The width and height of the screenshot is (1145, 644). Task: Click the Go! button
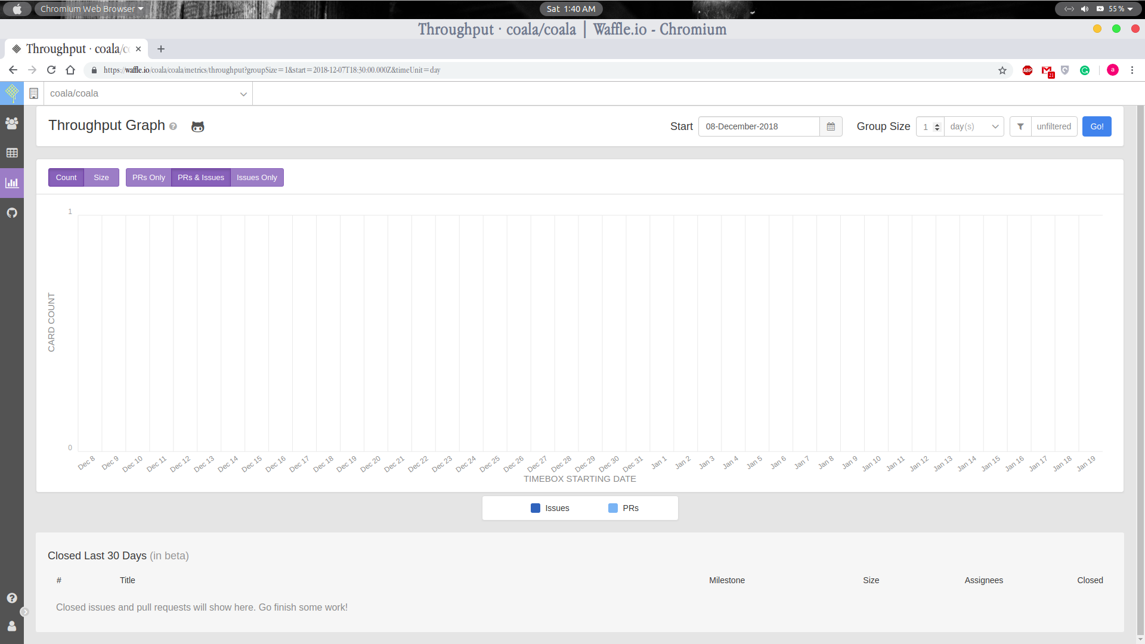[1097, 126]
